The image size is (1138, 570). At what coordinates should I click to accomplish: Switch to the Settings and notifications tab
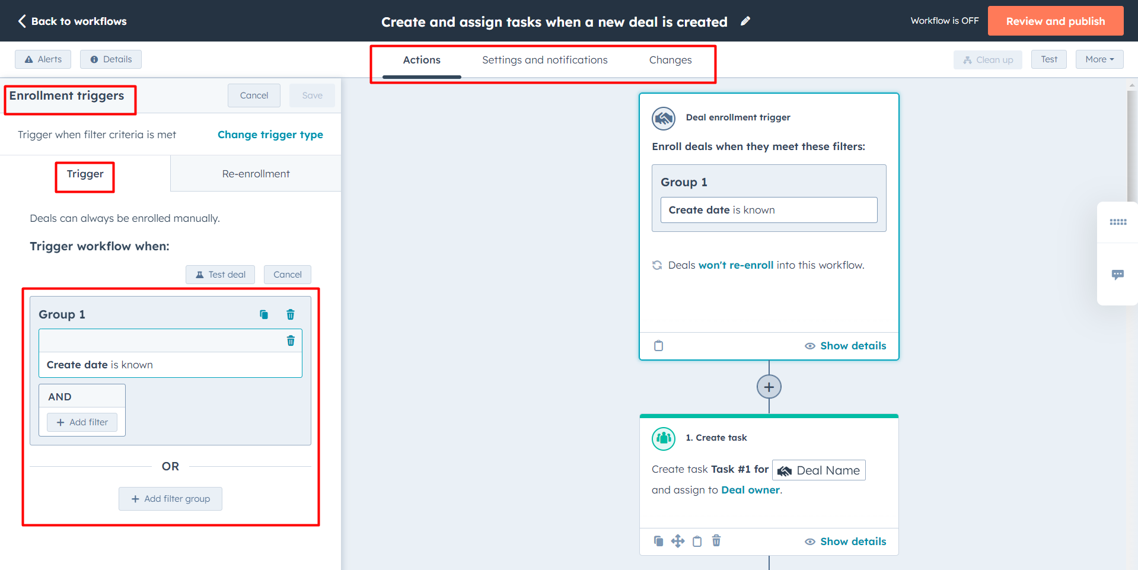click(x=544, y=59)
